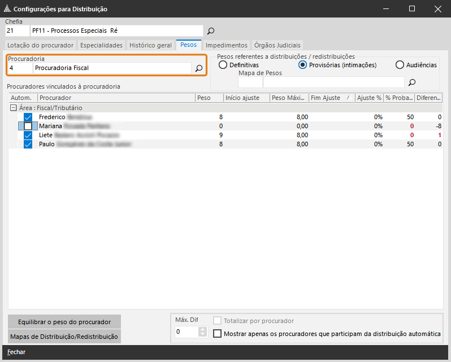Collapse the Área Fiscal/Tributário group
The image size is (451, 362).
coord(13,108)
